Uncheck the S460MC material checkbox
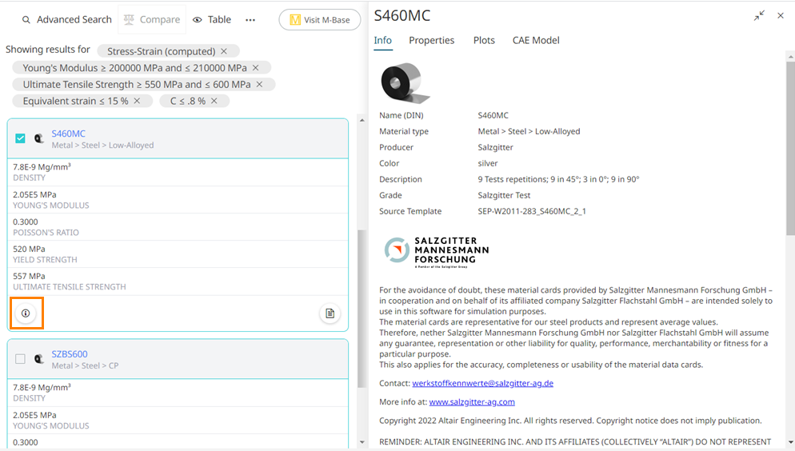This screenshot has width=795, height=451. pos(21,138)
